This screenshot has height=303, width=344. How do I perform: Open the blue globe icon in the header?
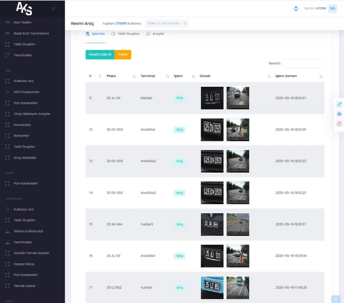click(296, 9)
